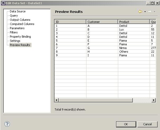
Task: Click ID cell 2
Action: click(x=70, y=29)
